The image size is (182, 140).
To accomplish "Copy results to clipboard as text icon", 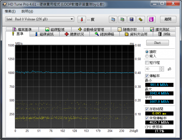I will coord(113,19).
